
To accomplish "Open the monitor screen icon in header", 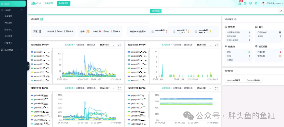I will [251, 3].
